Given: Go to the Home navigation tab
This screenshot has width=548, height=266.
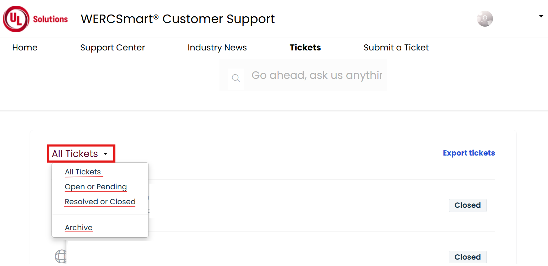Looking at the screenshot, I should tap(25, 48).
